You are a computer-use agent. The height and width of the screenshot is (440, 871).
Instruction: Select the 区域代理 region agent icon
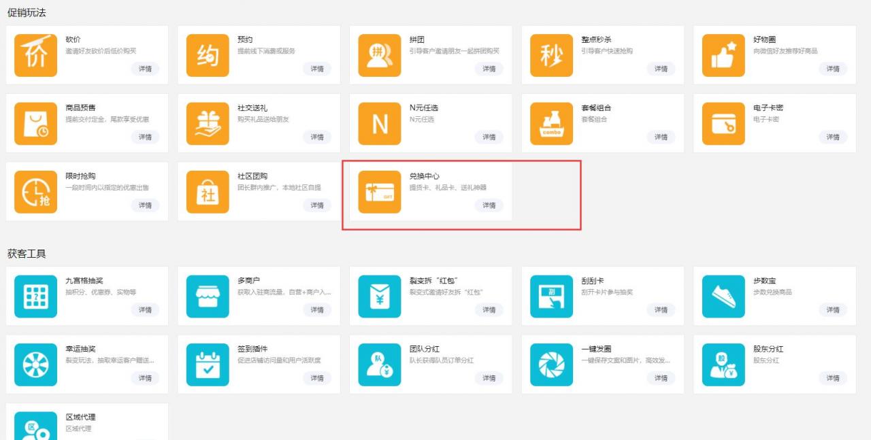pos(36,426)
